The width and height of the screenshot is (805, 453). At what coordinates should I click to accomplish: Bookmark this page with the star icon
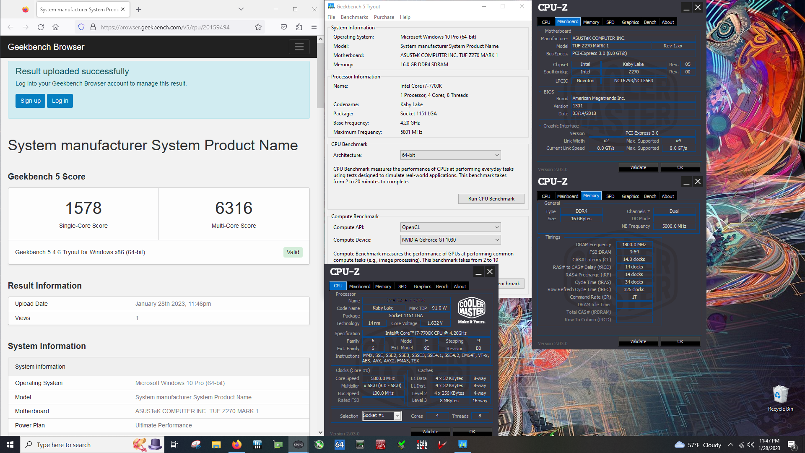click(x=258, y=27)
